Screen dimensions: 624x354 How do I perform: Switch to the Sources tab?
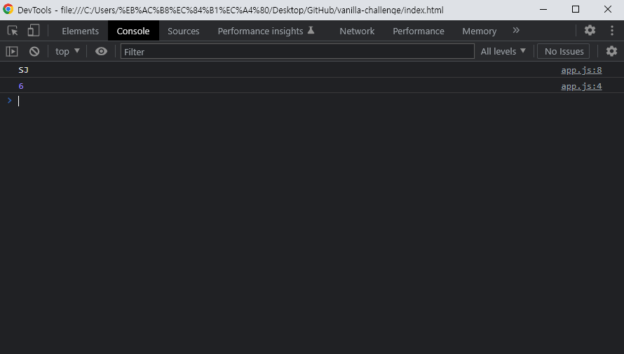184,31
